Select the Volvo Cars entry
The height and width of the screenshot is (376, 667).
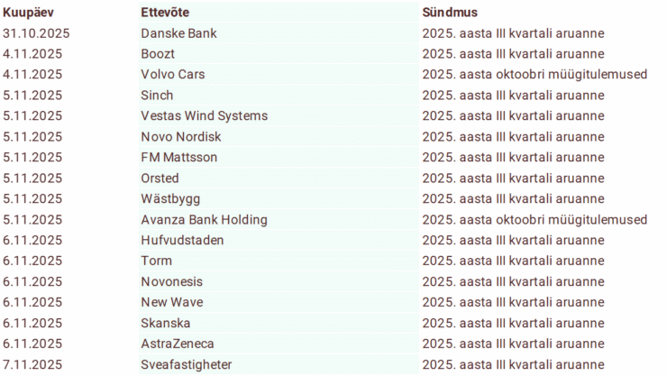coord(173,75)
